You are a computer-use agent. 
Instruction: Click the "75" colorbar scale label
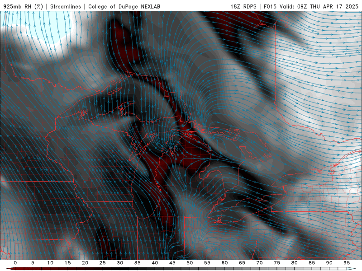click(277, 263)
